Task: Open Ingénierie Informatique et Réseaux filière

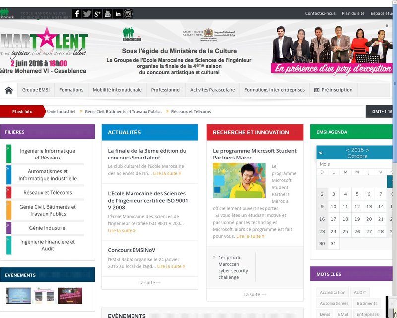Action: click(48, 154)
